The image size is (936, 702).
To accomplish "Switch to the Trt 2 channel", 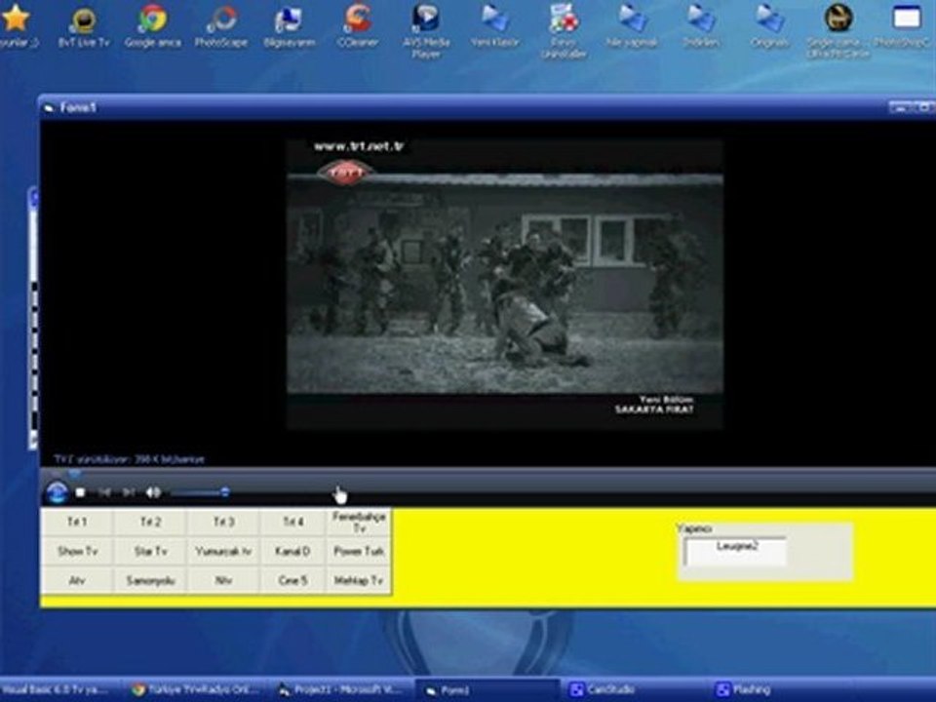I will tap(150, 523).
